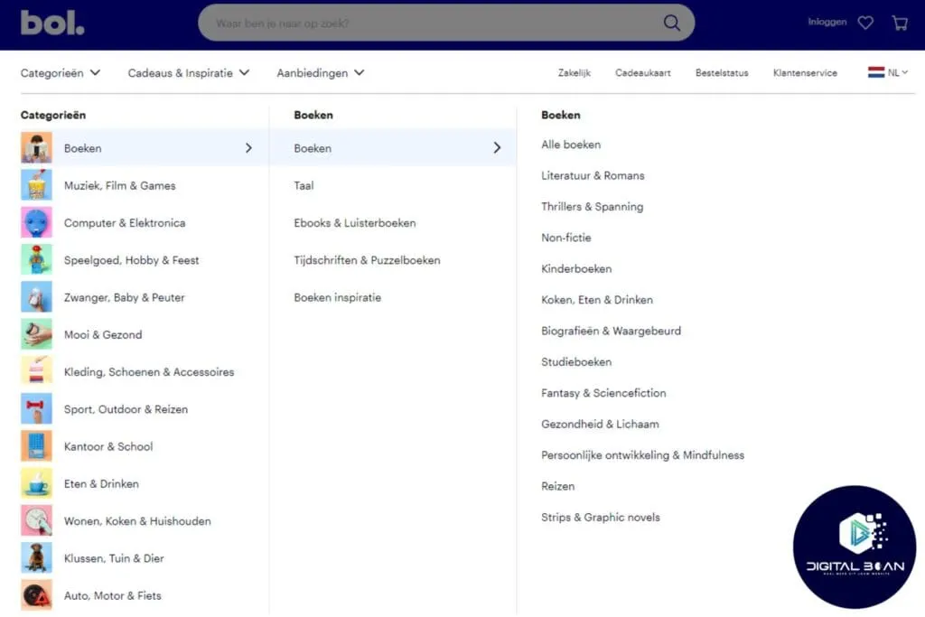
Task: Open Ebooks & Luisterboeken subcategory
Action: point(355,223)
